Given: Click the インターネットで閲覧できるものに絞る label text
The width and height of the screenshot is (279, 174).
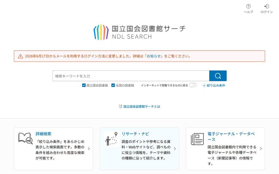Looking at the screenshot, I should 164,85.
